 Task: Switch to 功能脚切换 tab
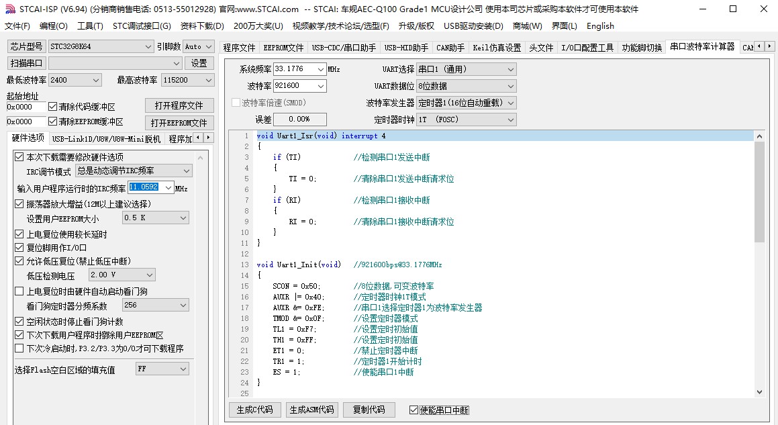click(x=642, y=48)
